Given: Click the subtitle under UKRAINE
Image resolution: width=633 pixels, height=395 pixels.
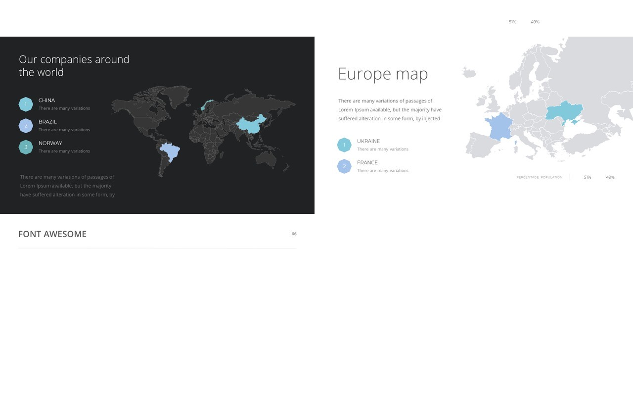Looking at the screenshot, I should pyautogui.click(x=383, y=149).
